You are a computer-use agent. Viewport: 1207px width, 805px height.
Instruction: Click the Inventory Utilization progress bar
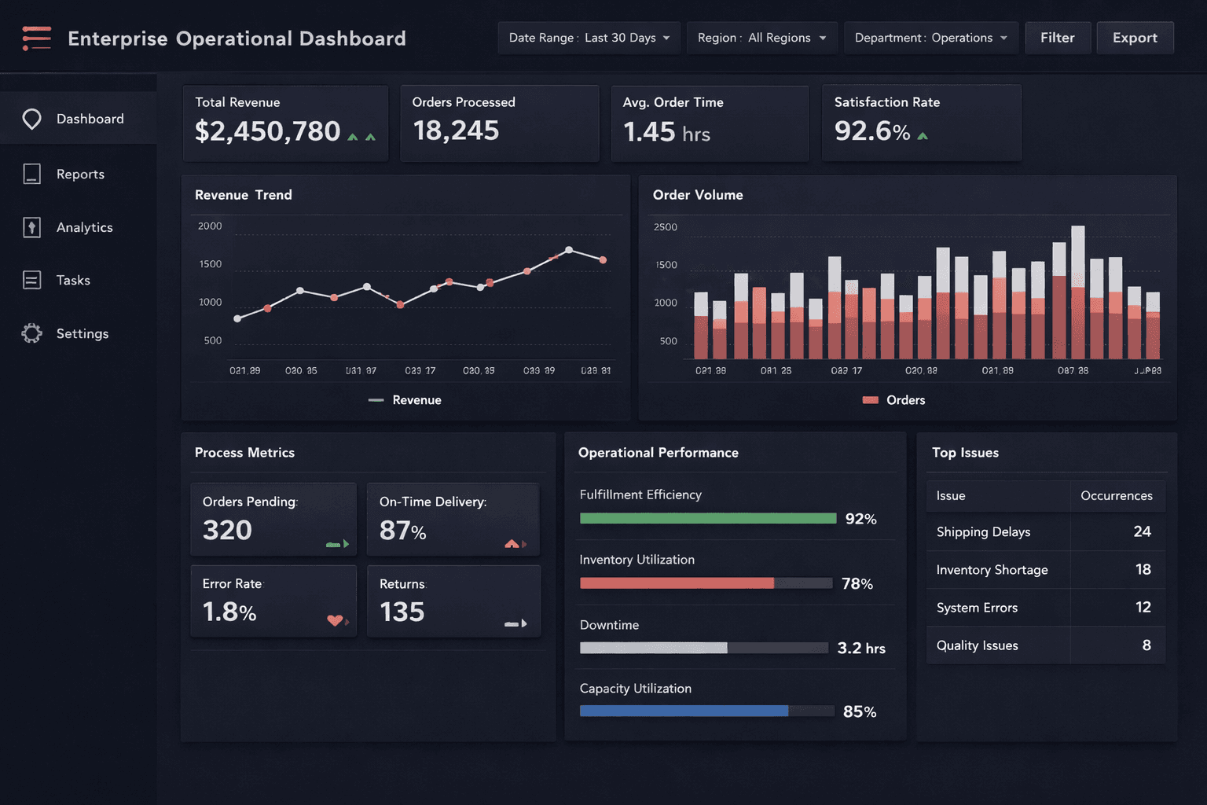(706, 583)
